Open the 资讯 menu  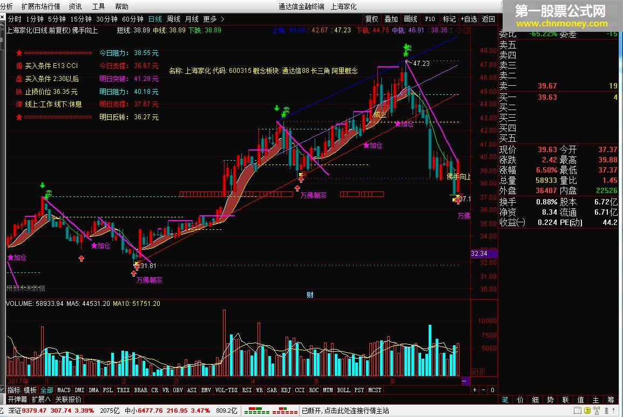tap(75, 6)
